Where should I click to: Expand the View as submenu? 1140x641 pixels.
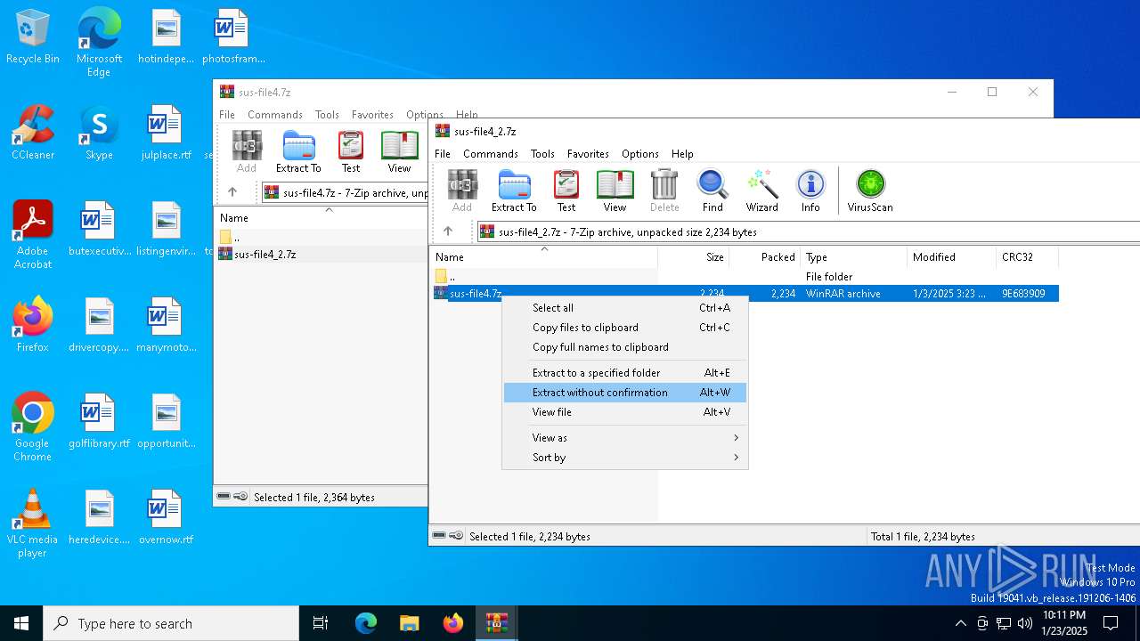click(x=625, y=438)
